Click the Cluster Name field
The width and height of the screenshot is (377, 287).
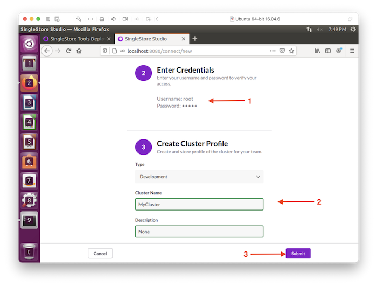199,204
